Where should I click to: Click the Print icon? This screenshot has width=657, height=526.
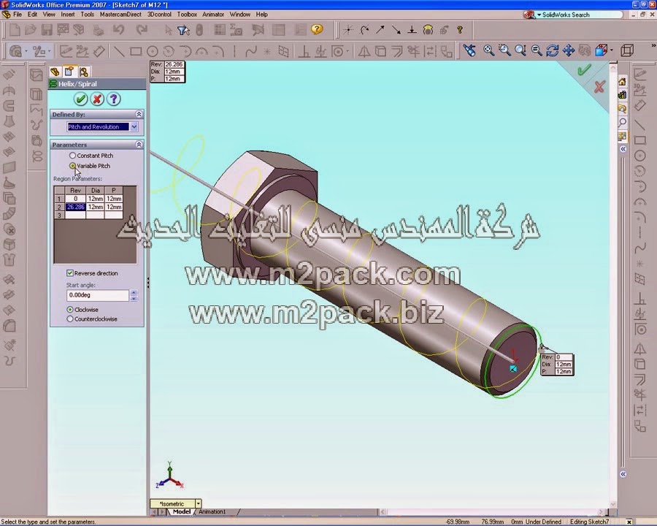pos(98,30)
